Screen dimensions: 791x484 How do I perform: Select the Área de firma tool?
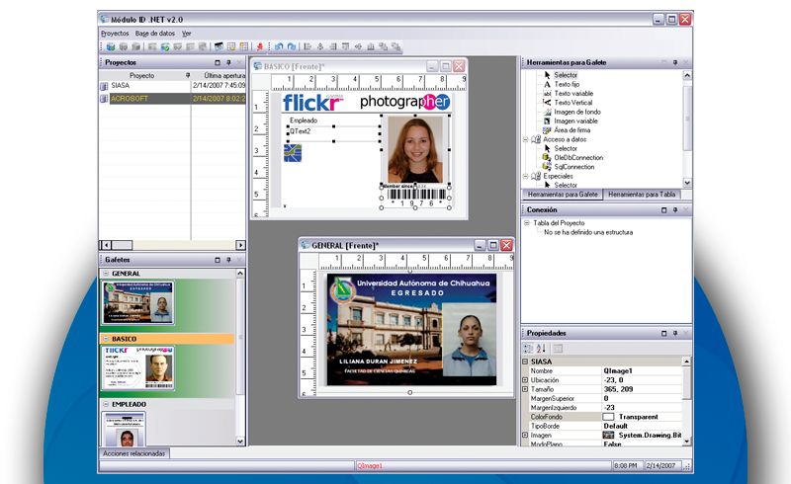click(572, 130)
